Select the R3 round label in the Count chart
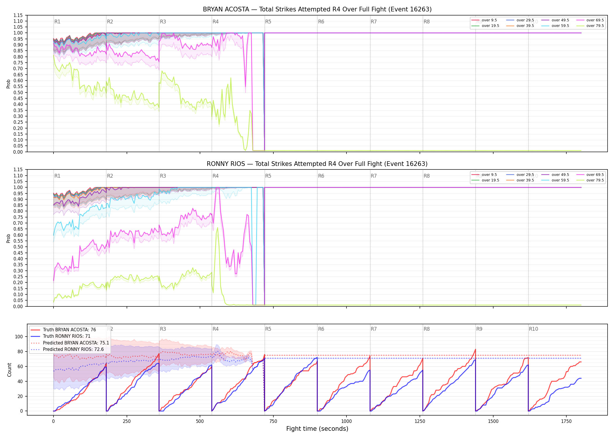 [163, 329]
